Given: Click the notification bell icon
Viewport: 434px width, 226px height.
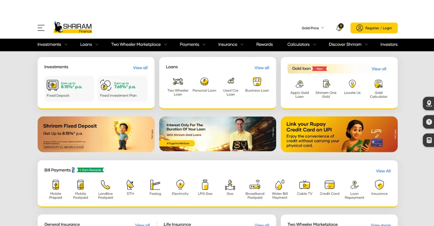Looking at the screenshot, I should 339,28.
